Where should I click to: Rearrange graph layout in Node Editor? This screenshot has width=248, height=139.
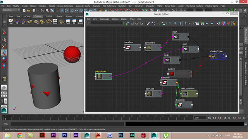[164, 23]
